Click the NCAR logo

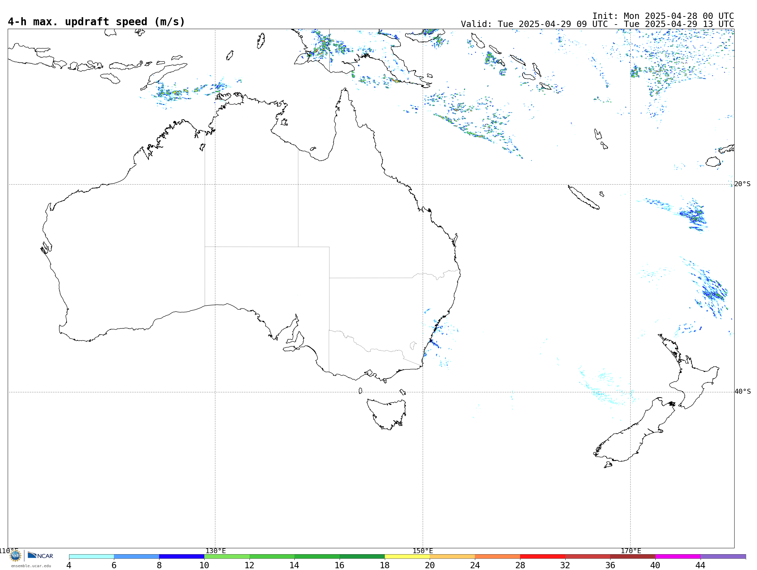pyautogui.click(x=40, y=555)
